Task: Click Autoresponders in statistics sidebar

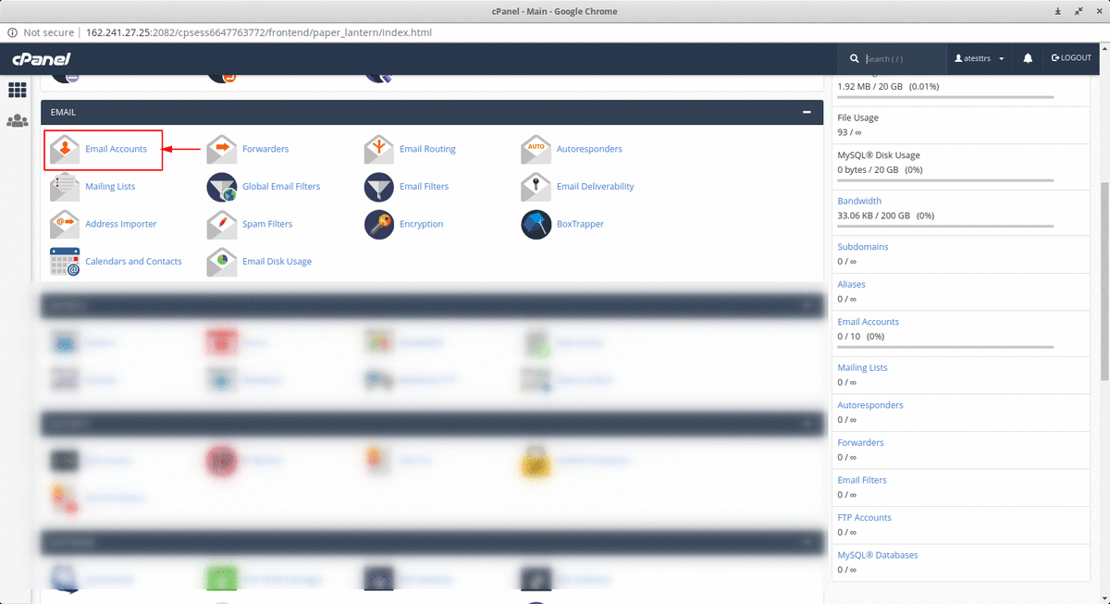Action: [870, 405]
